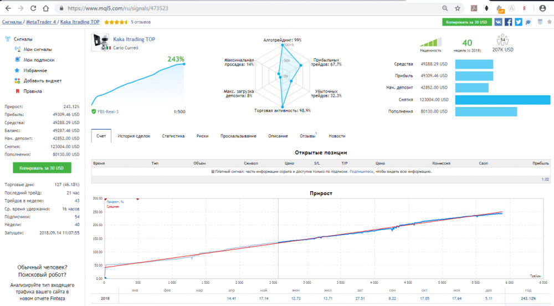Bookmark page with star icon in address bar
Screen dimensions: 554x306
click(x=458, y=8)
